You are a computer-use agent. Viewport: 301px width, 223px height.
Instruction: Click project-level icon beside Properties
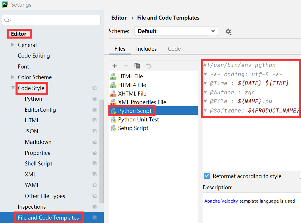coord(95,153)
